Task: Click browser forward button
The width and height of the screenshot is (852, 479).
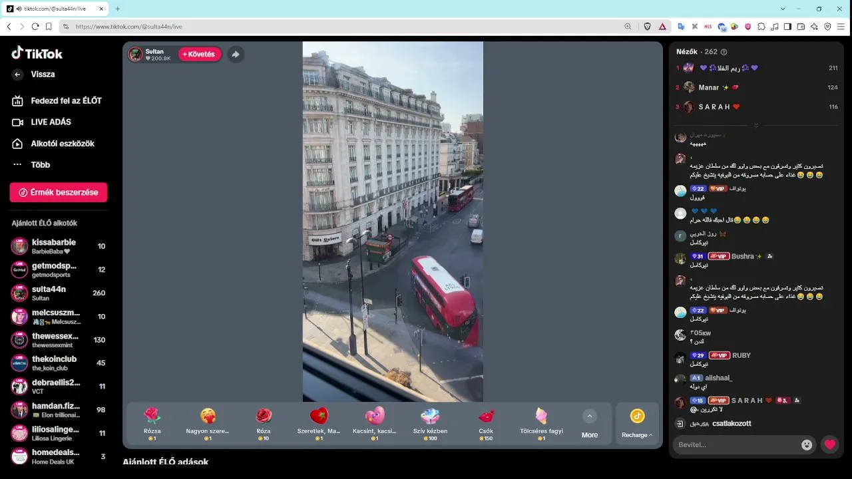Action: tap(22, 27)
